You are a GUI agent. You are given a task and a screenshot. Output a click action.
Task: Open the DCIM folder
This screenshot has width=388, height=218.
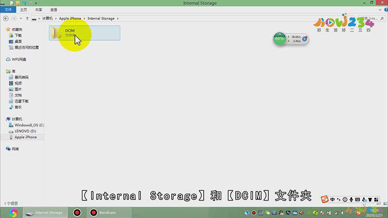[x=84, y=33]
